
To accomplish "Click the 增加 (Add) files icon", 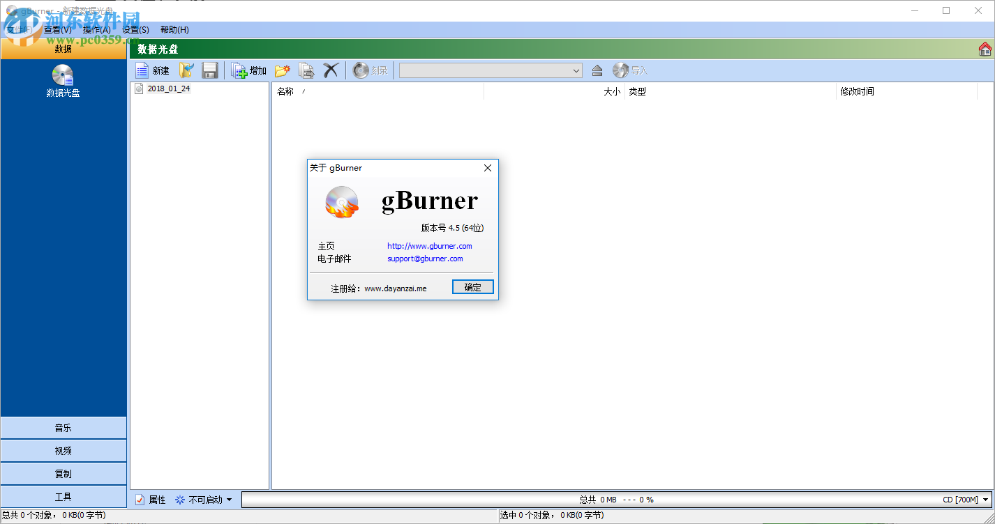I will pos(239,70).
